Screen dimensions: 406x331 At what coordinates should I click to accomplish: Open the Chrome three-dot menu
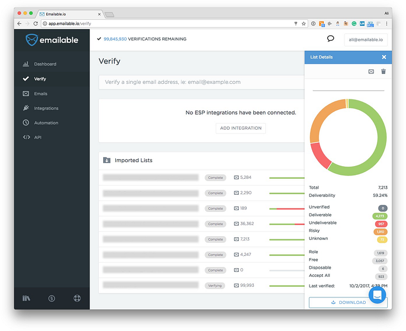(x=387, y=24)
